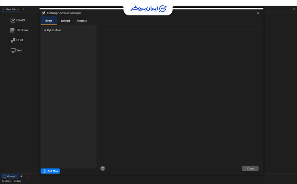This screenshot has width=297, height=184.
Task: Click the Close button in dialog
Action: pyautogui.click(x=250, y=169)
